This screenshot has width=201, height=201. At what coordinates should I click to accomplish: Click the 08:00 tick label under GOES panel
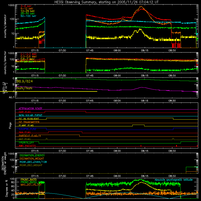(117, 101)
